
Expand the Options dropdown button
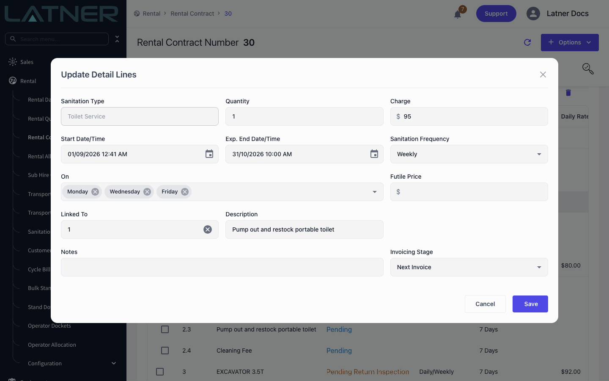(x=570, y=42)
